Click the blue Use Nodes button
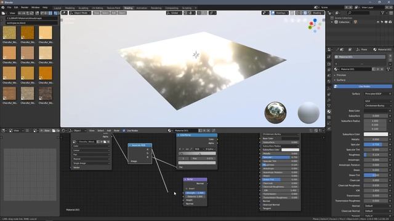Screen dimensions: 394x221 pyautogui.click(x=363, y=87)
